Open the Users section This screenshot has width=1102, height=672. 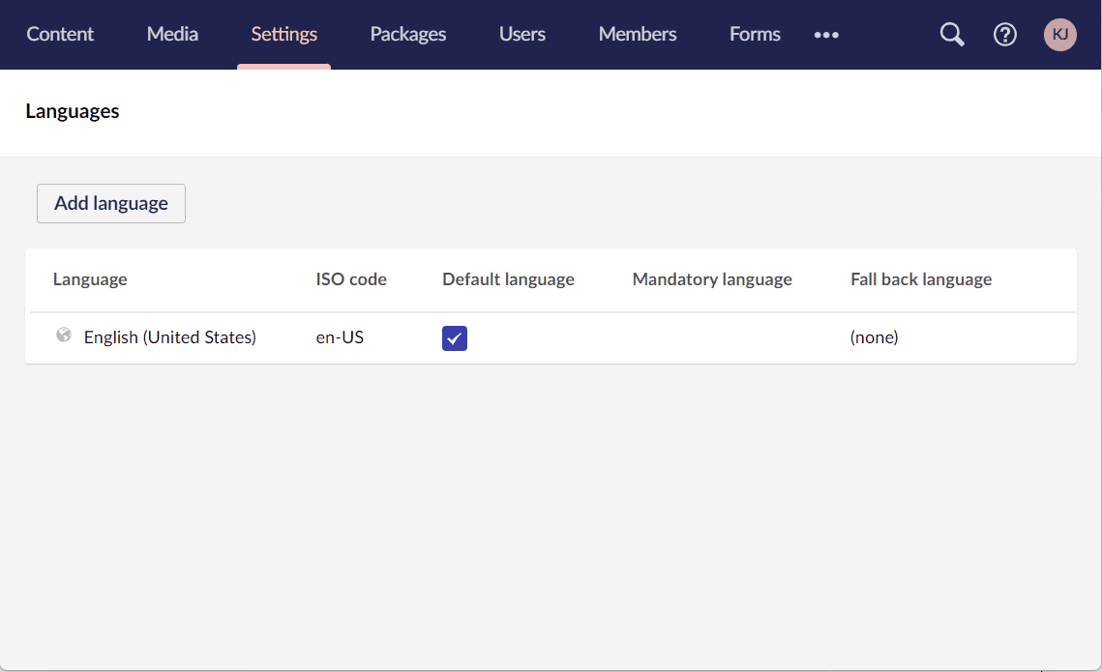[x=521, y=34]
